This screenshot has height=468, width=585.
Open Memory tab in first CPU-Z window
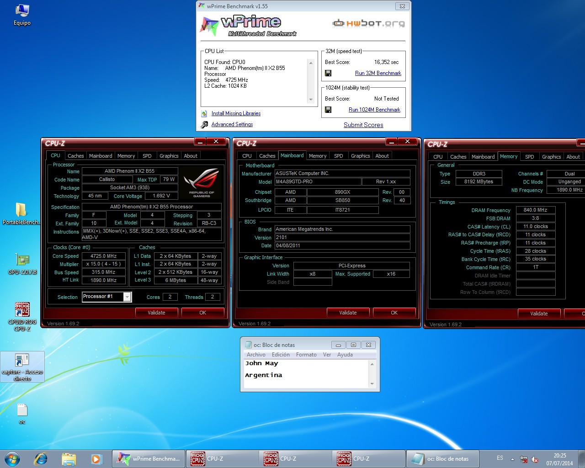[126, 156]
